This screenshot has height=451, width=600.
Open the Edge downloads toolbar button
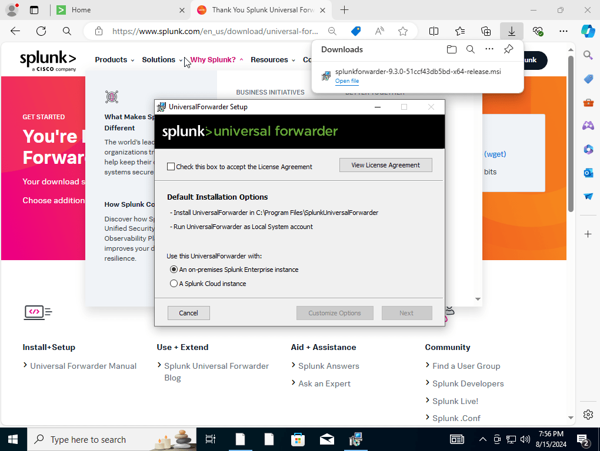(512, 31)
